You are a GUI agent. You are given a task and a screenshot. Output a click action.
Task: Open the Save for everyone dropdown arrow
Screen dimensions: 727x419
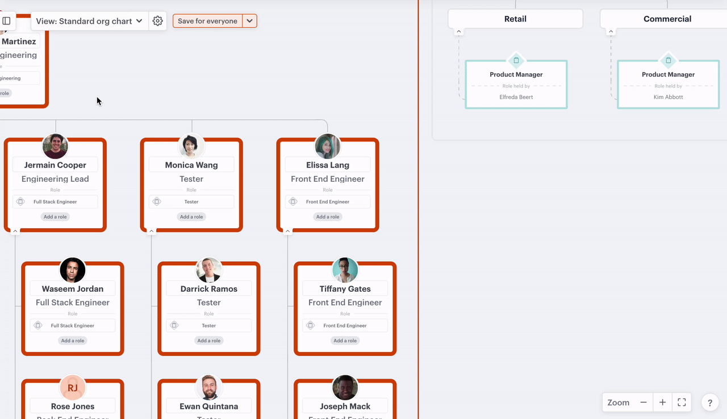click(249, 20)
